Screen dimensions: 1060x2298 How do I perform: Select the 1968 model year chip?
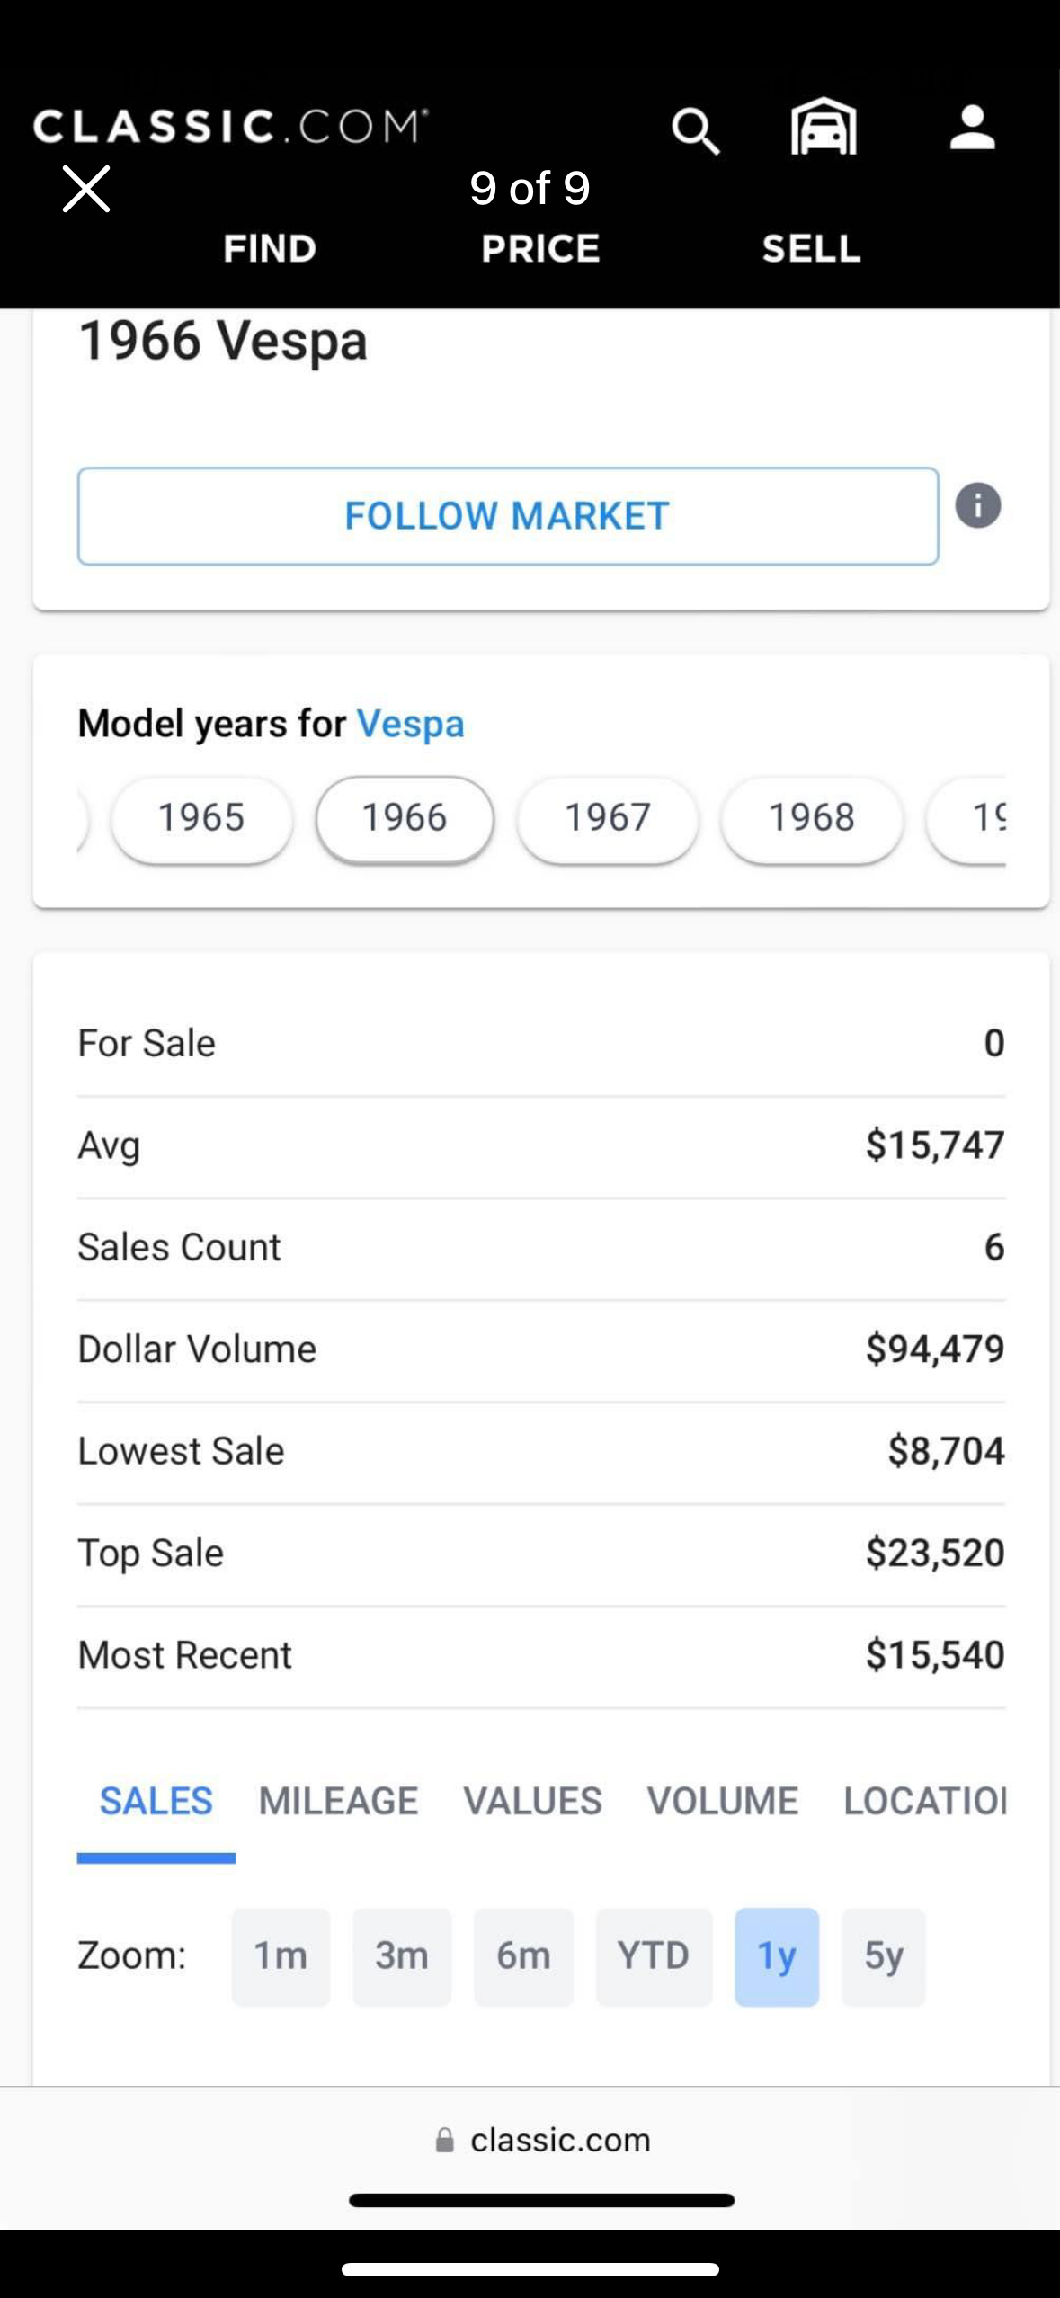pyautogui.click(x=811, y=818)
